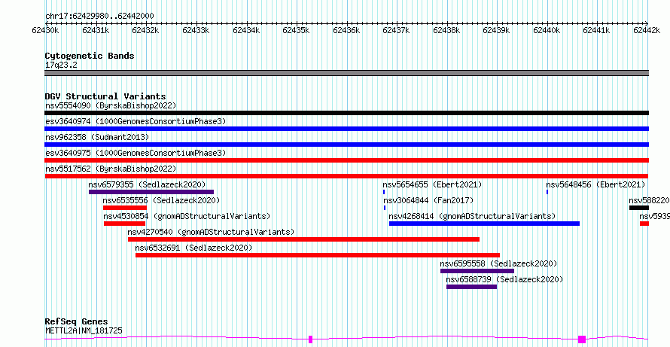670x347 pixels.
Task: Click the 17q23.2 band label
Action: point(61,65)
